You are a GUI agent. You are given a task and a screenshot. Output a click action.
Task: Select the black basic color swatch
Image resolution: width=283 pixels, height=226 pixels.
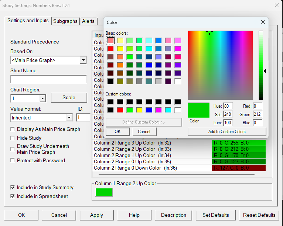(x=110, y=81)
